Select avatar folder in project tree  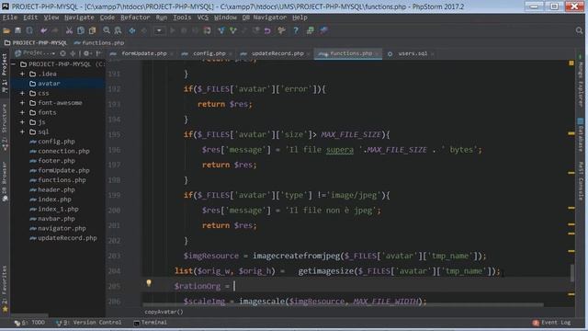(x=49, y=84)
